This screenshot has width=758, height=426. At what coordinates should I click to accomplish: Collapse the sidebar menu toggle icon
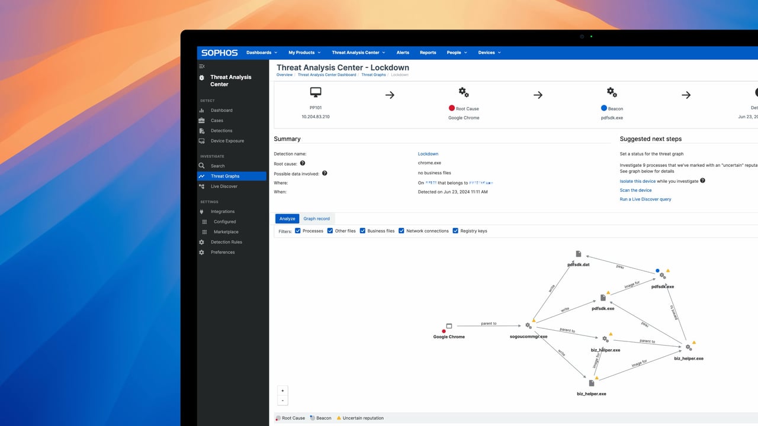tap(202, 66)
